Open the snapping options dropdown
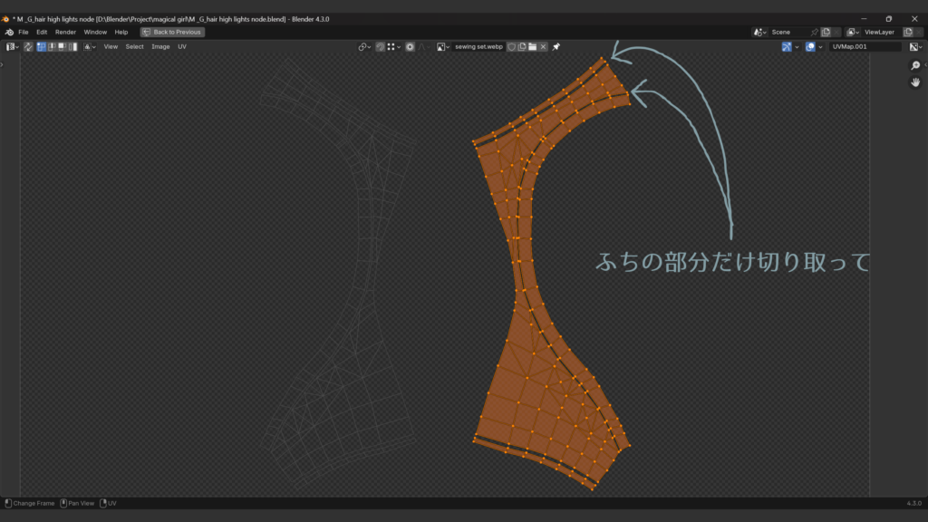The image size is (928, 522). pyautogui.click(x=393, y=46)
